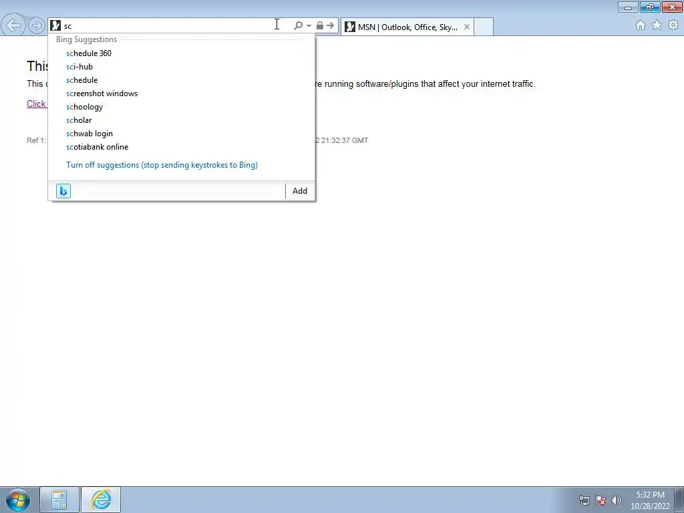Image resolution: width=684 pixels, height=513 pixels.
Task: Click into the address bar text 'sc'
Action: 67,26
